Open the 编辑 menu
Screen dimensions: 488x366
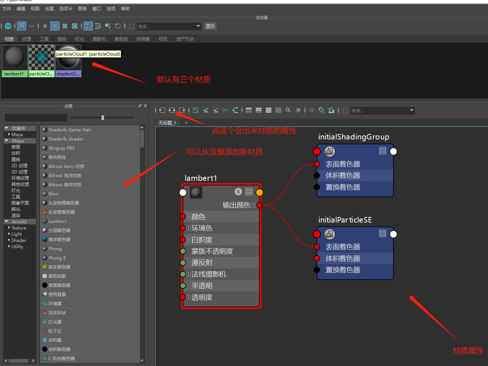click(21, 8)
